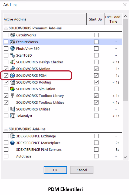Collapse the SOLIDWORKS Premium Add-ins group
This screenshot has width=129, height=195.
pyautogui.click(x=6, y=28)
